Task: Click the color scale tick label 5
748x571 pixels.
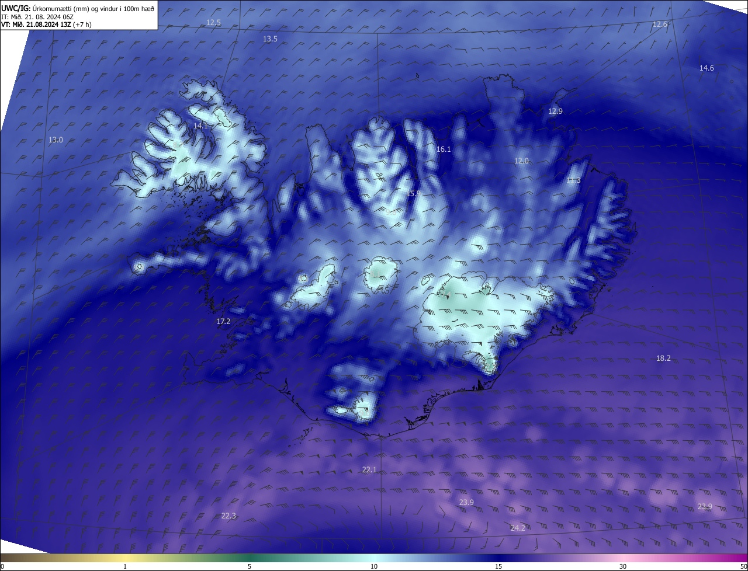Action: (x=250, y=567)
